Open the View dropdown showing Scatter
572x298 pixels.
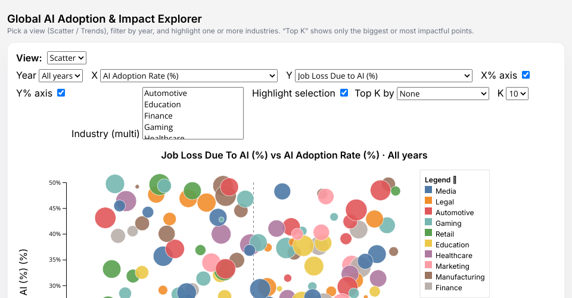click(x=67, y=58)
